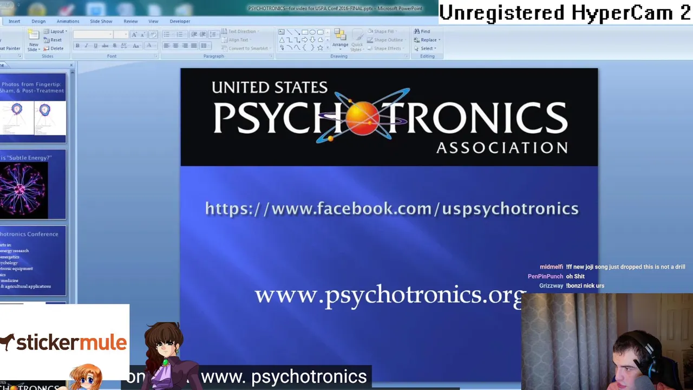This screenshot has width=693, height=390.
Task: Open Find in Editing group
Action: tap(422, 31)
